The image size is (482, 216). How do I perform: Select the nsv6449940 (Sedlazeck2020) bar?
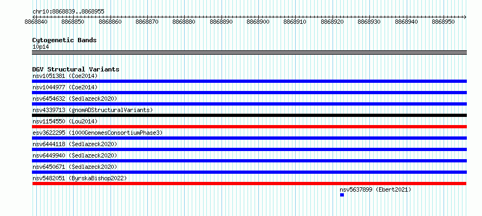pyautogui.click(x=249, y=161)
